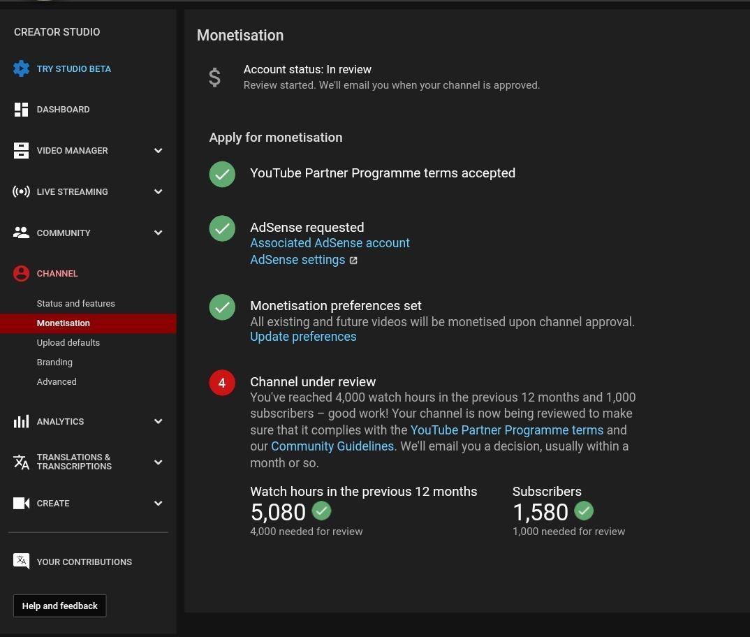Viewport: 750px width, 637px height.
Task: Open Try Studio Beta
Action: [x=73, y=69]
